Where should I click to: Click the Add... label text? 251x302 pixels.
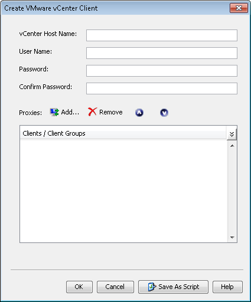pyautogui.click(x=70, y=112)
